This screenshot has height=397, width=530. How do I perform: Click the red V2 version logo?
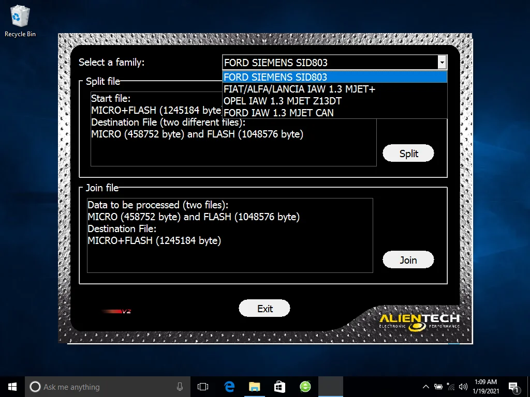coord(116,311)
